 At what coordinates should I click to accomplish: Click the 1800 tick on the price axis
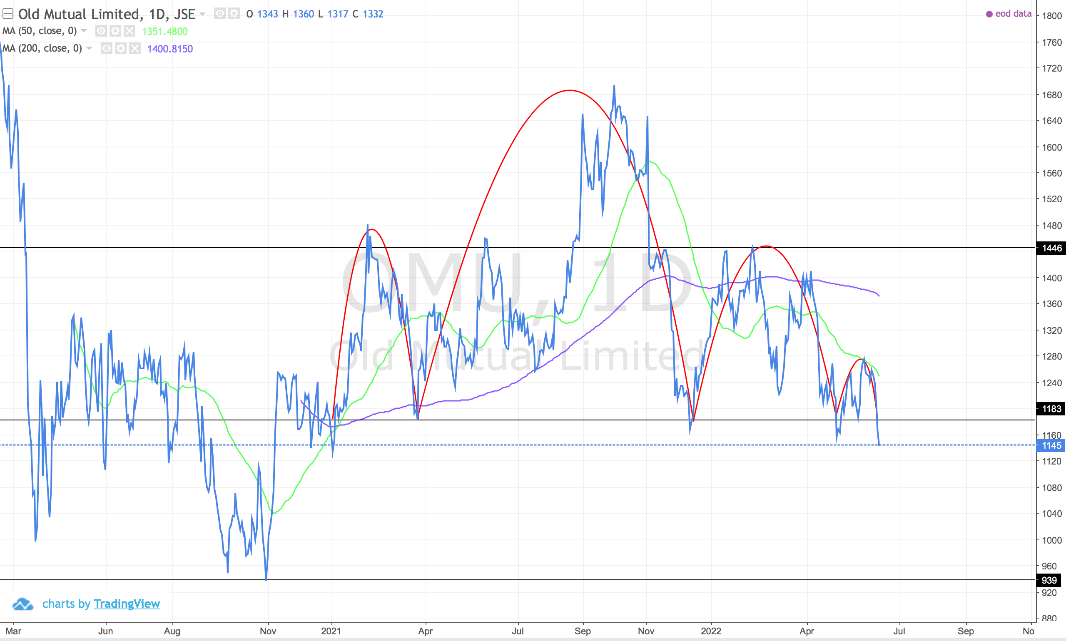tap(1052, 16)
